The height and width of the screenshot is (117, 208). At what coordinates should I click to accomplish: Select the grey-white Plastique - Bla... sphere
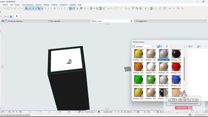click(x=163, y=79)
